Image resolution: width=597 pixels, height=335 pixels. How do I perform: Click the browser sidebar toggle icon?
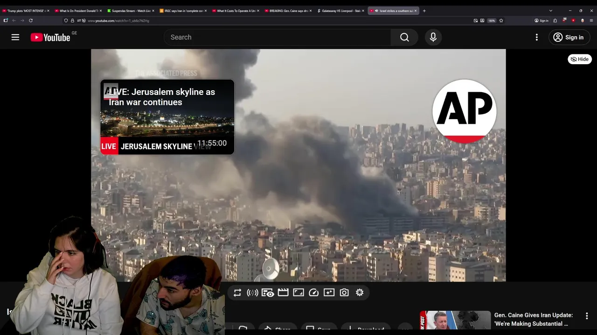coord(6,20)
